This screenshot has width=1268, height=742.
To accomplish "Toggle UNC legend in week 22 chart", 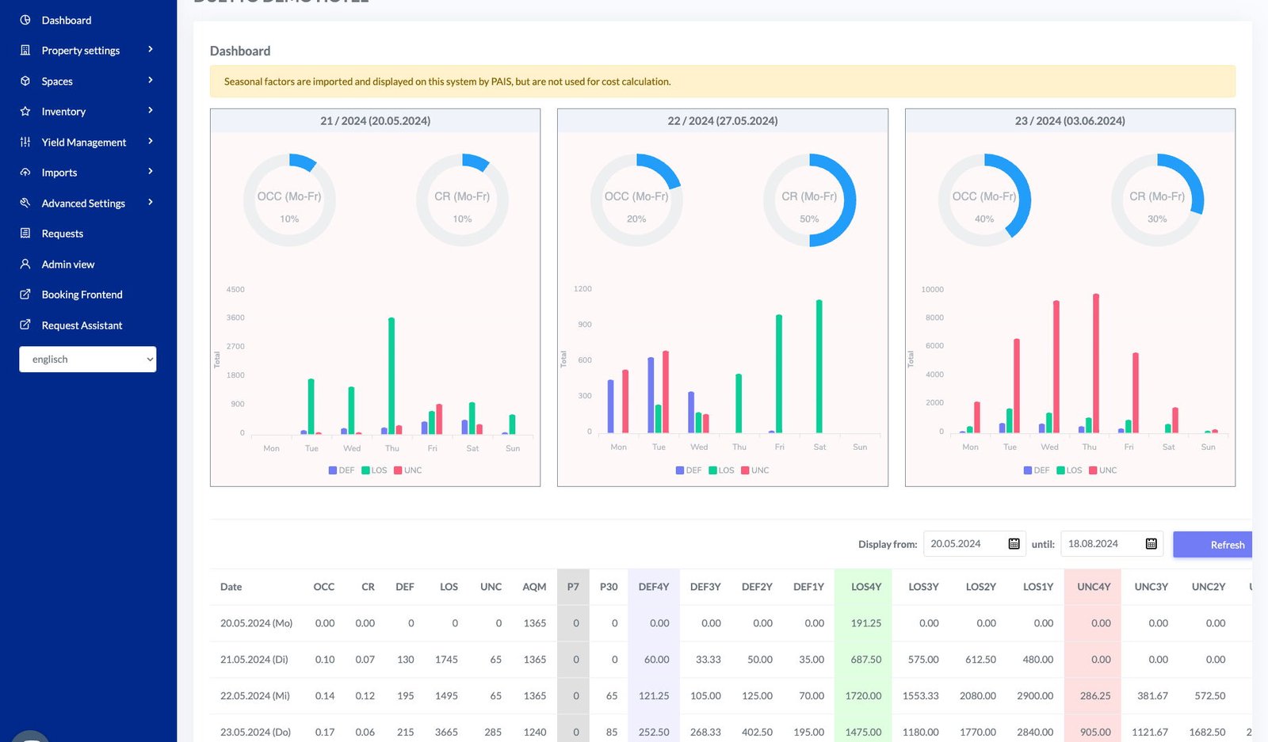I will pyautogui.click(x=755, y=470).
